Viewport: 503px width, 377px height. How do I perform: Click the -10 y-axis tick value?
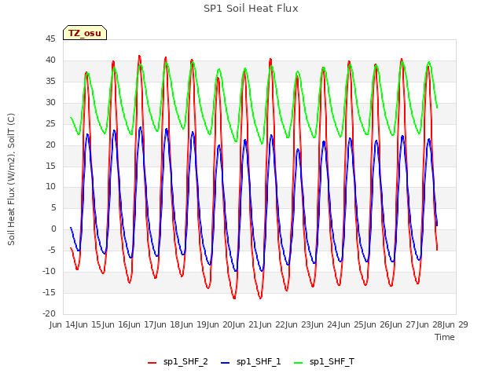[x=49, y=271]
